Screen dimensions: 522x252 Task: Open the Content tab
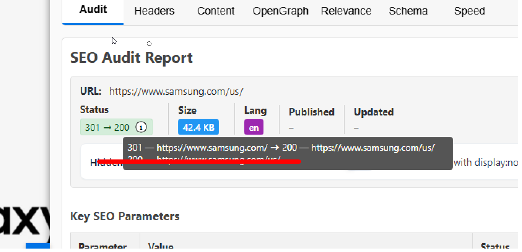click(216, 11)
